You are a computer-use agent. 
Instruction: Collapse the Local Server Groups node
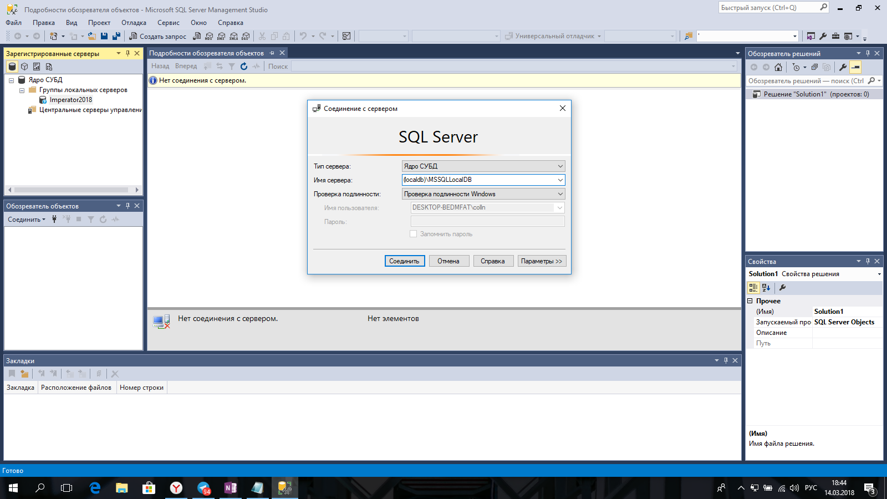pos(22,90)
